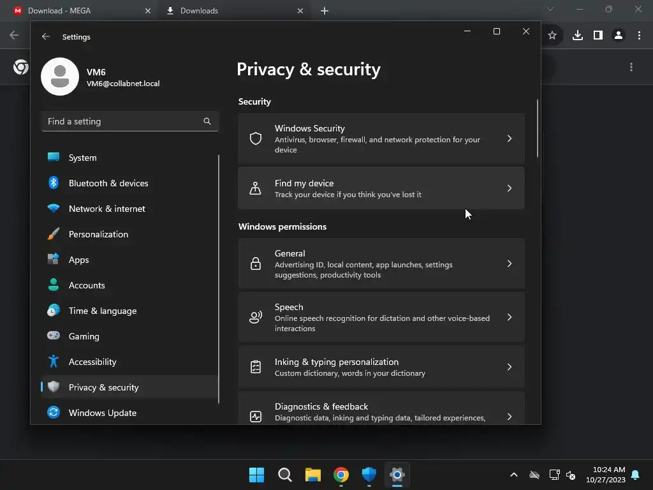Show hidden icons tray chevron

[x=514, y=475]
